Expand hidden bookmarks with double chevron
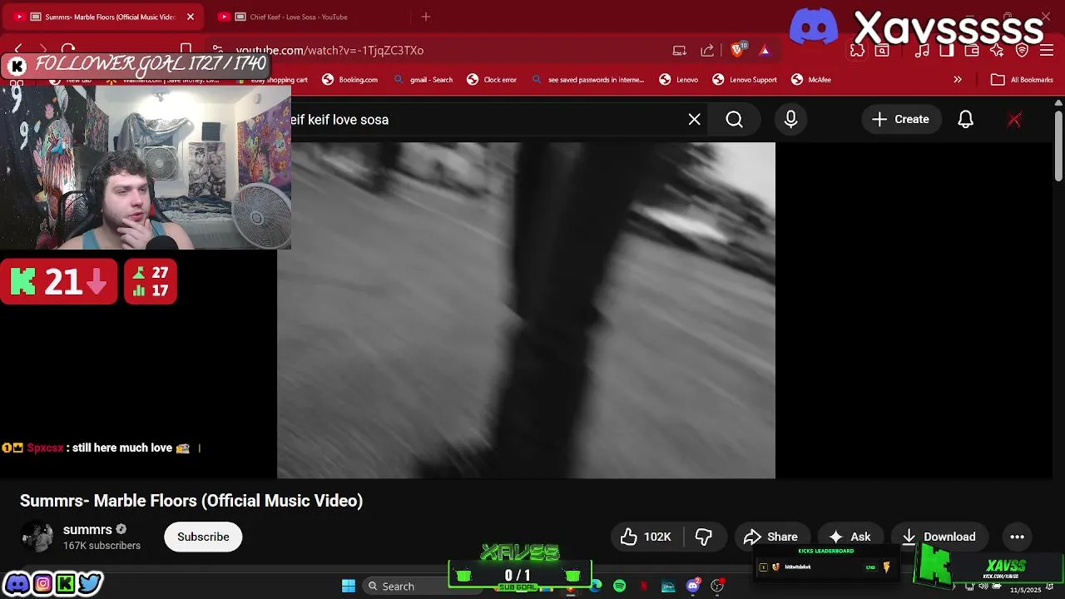 click(958, 80)
